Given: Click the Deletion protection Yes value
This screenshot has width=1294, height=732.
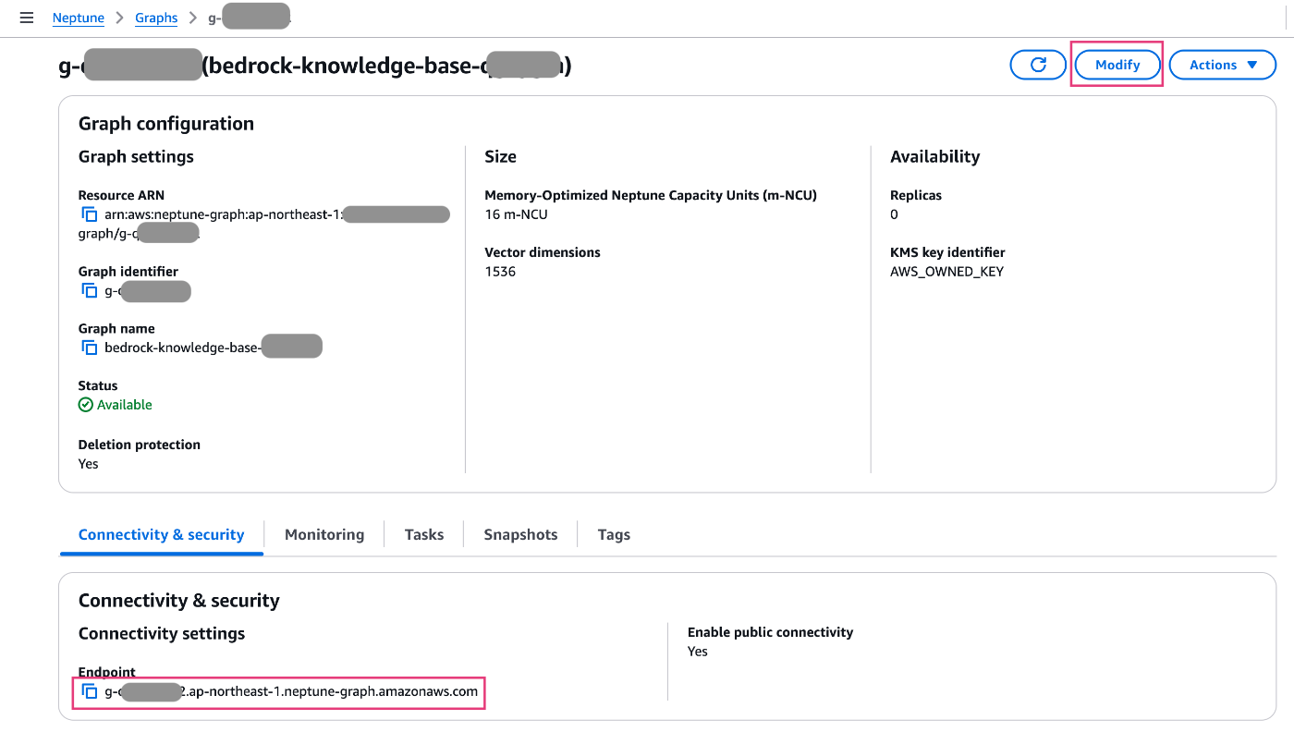Looking at the screenshot, I should pyautogui.click(x=89, y=464).
